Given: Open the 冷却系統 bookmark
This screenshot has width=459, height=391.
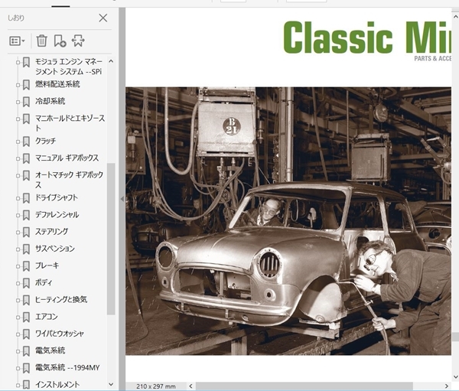Looking at the screenshot, I should 50,101.
